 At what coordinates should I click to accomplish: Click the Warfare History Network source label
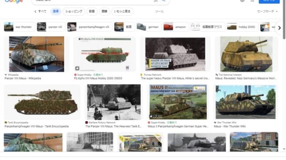[x=100, y=122]
